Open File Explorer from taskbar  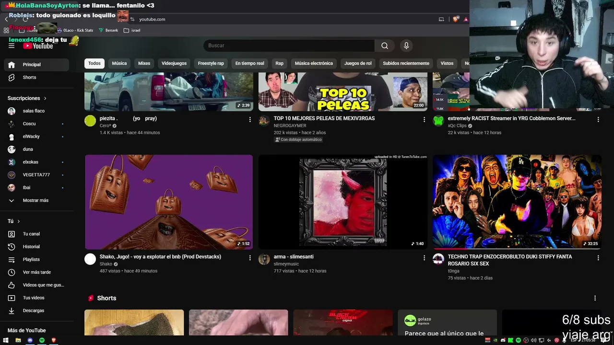(18, 340)
